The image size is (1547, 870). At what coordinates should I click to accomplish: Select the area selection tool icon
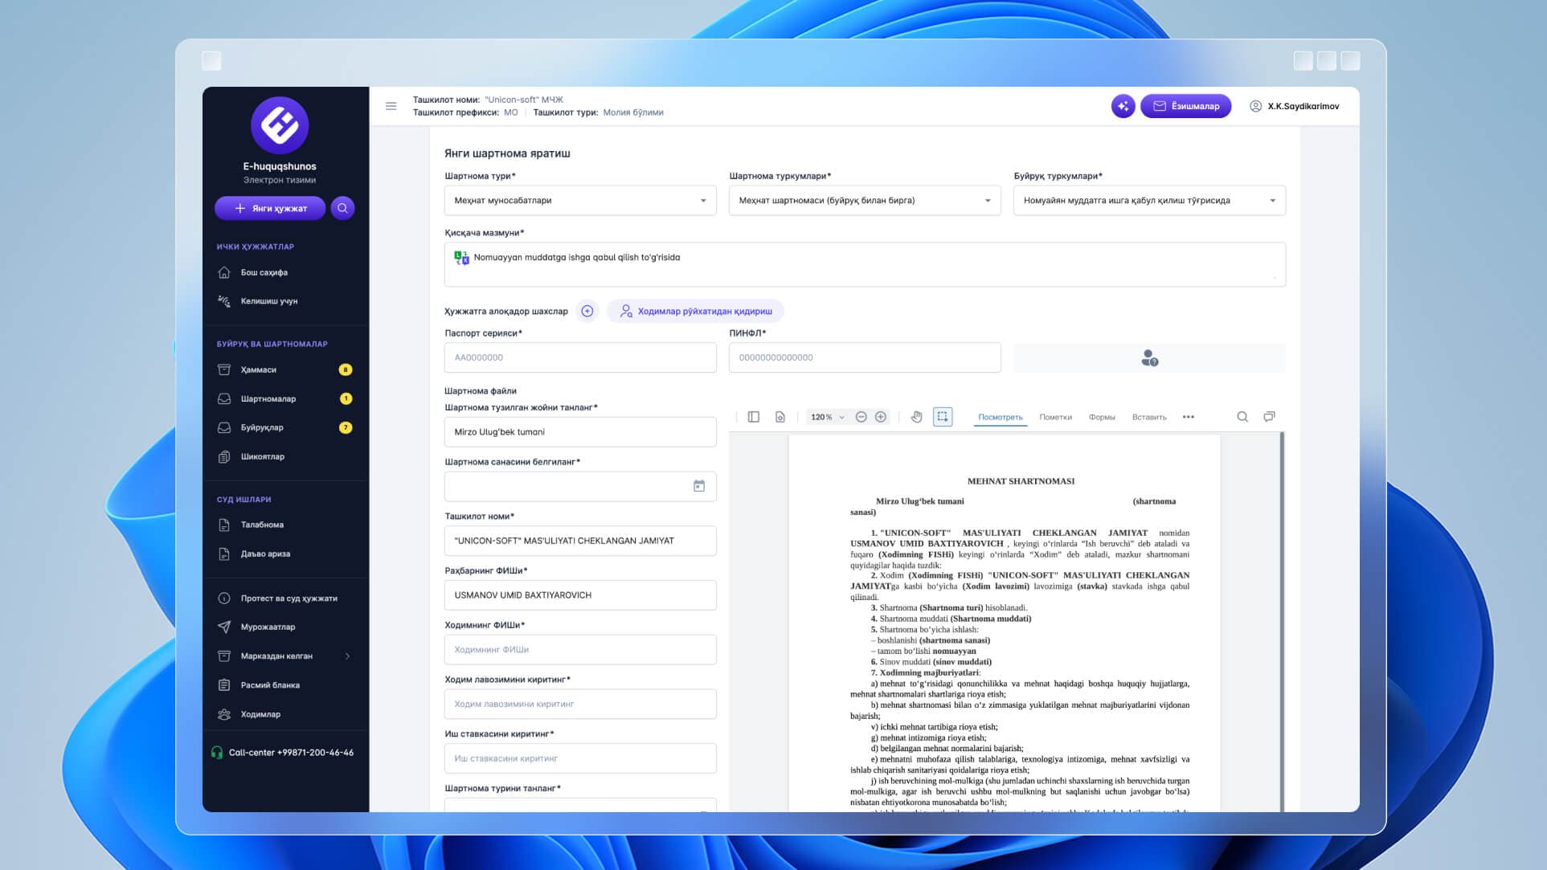(943, 417)
